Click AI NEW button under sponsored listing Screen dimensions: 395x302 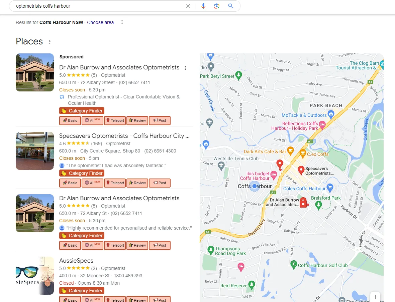[92, 120]
